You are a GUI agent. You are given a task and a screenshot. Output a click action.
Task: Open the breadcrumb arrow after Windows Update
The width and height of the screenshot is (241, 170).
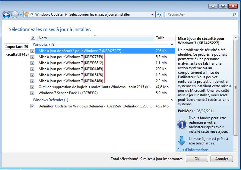[x=66, y=14]
